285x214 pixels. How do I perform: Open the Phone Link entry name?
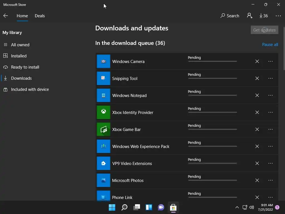point(122,198)
